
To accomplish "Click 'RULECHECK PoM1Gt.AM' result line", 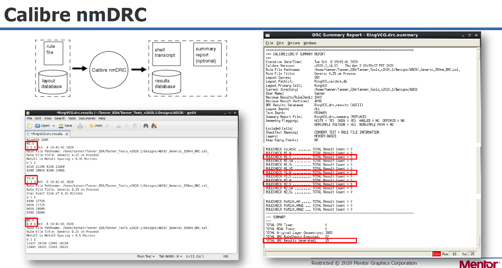I will tap(309, 201).
